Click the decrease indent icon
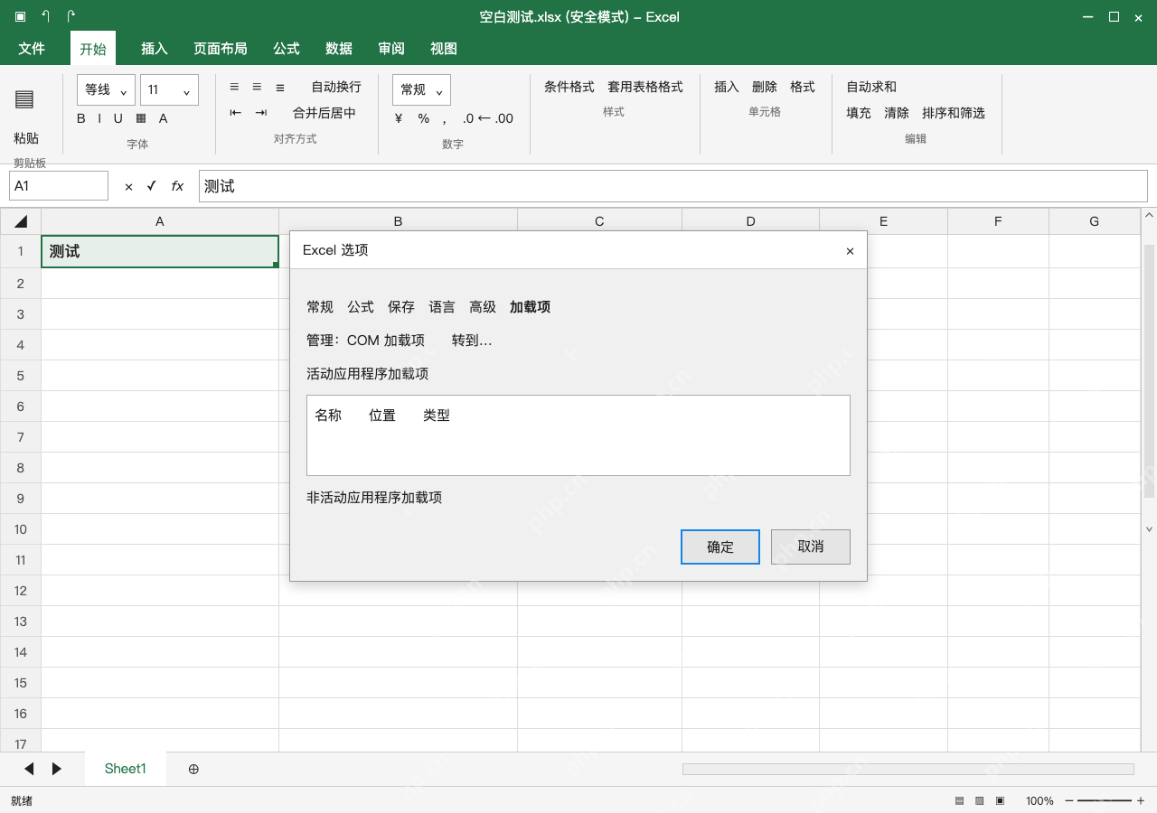 coord(236,113)
